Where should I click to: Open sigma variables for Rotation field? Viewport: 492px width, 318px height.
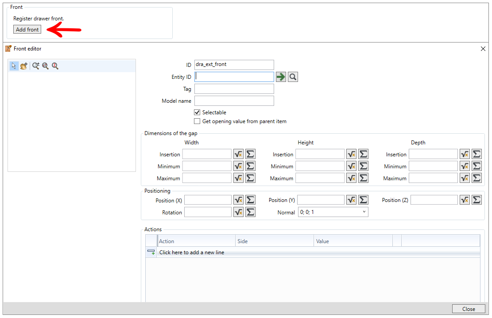coord(250,212)
